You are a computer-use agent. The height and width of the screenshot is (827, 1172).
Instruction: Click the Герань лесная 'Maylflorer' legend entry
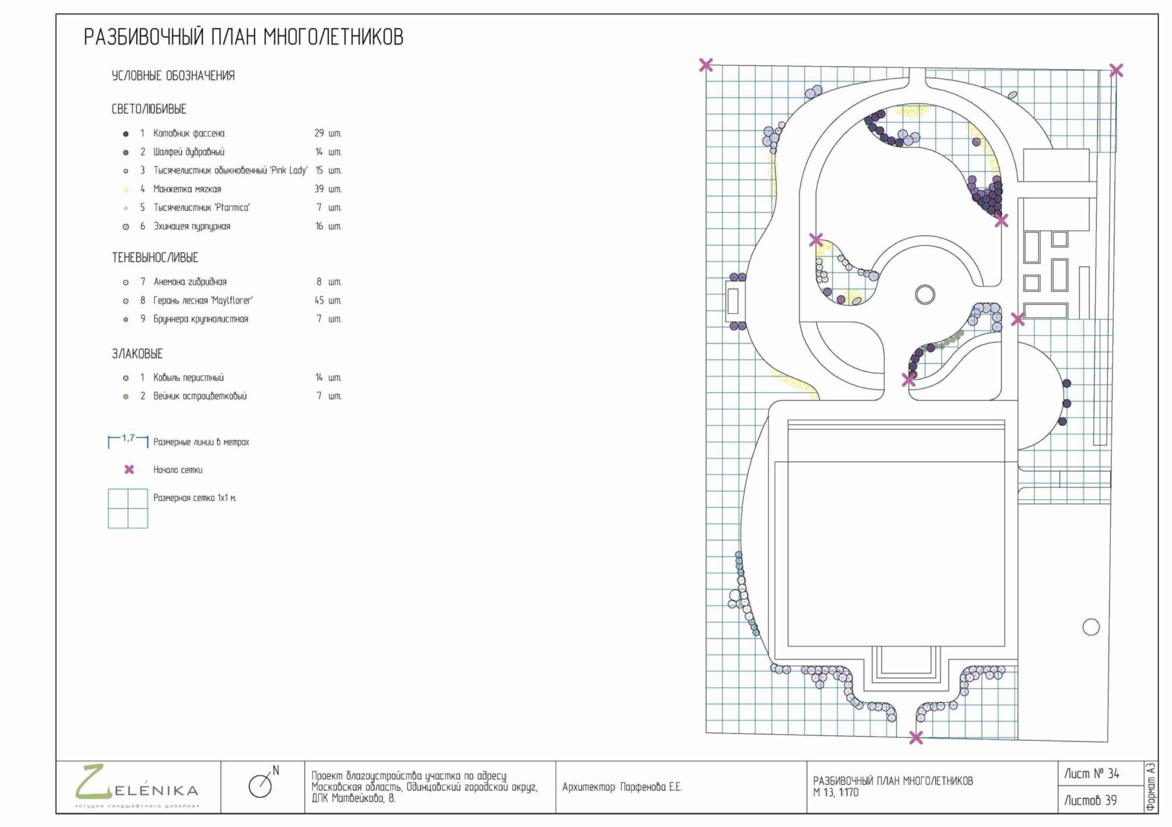tap(203, 301)
